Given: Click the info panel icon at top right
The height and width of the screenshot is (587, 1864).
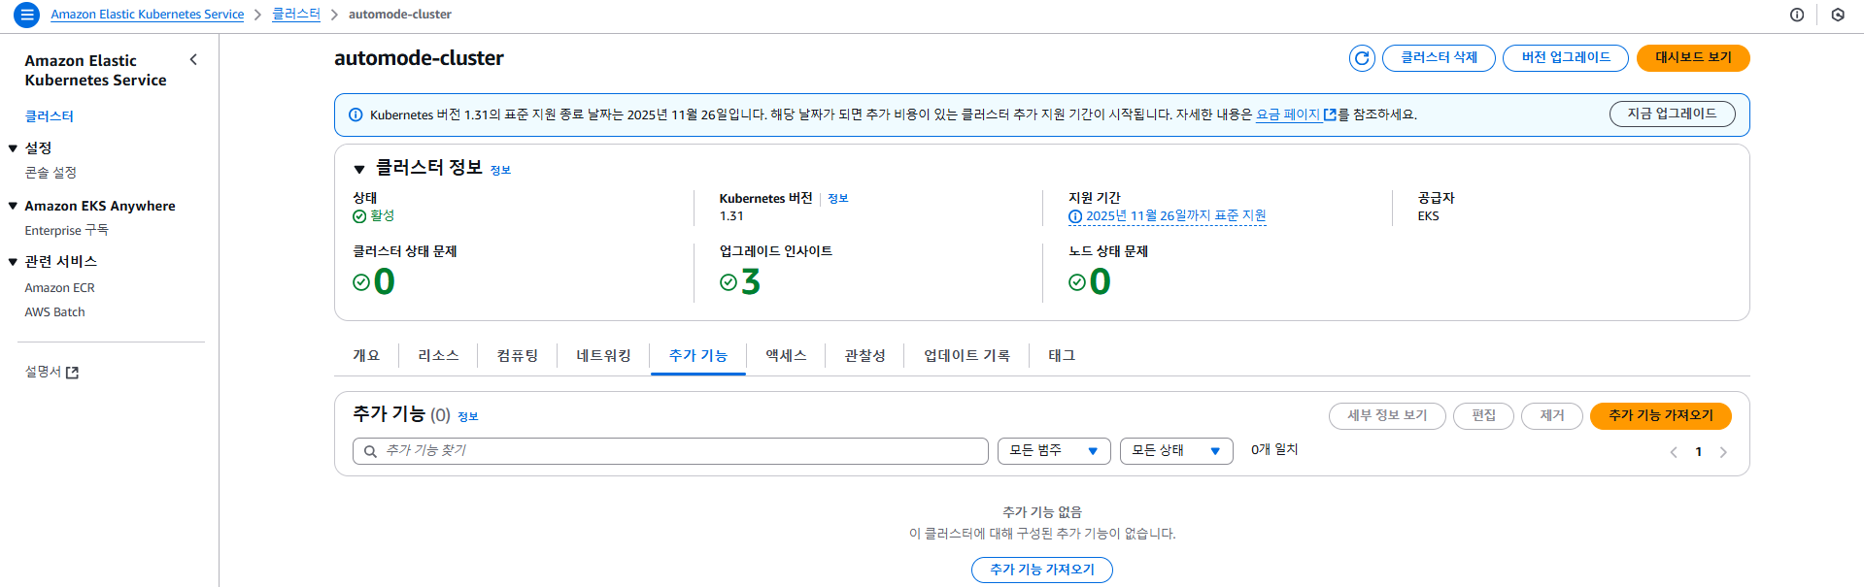Looking at the screenshot, I should 1797,15.
